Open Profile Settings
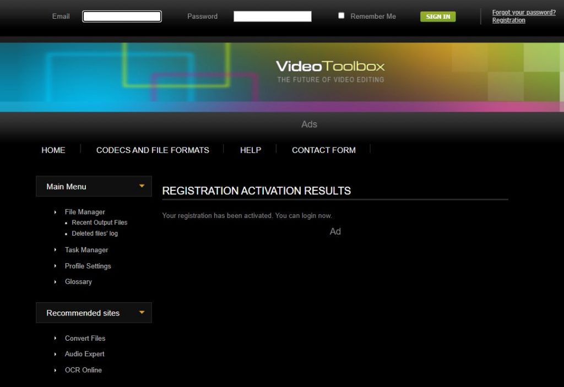The width and height of the screenshot is (564, 387). (88, 266)
